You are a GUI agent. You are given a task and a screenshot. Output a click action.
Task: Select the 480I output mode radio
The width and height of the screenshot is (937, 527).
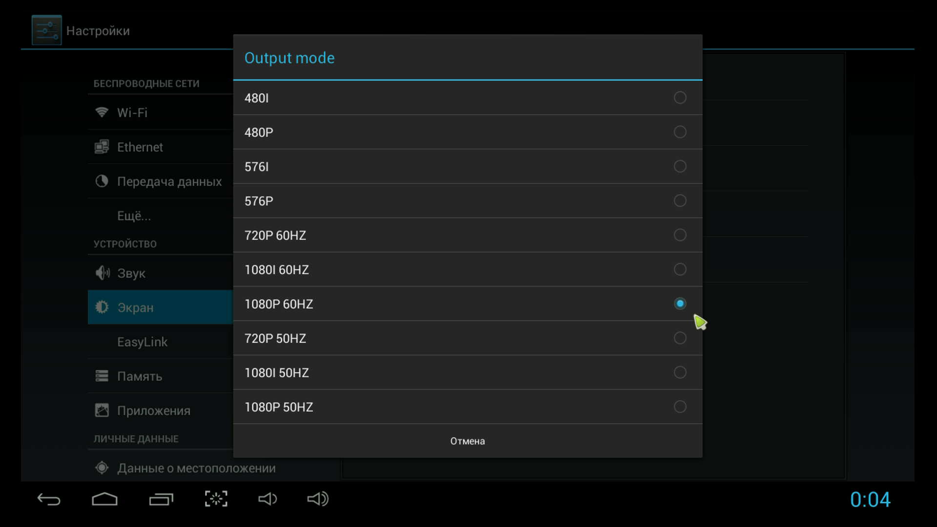pyautogui.click(x=680, y=98)
